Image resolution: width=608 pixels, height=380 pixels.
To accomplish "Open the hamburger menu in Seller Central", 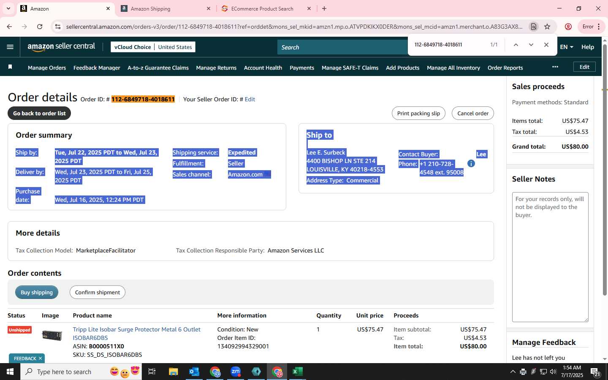I will coord(10,47).
